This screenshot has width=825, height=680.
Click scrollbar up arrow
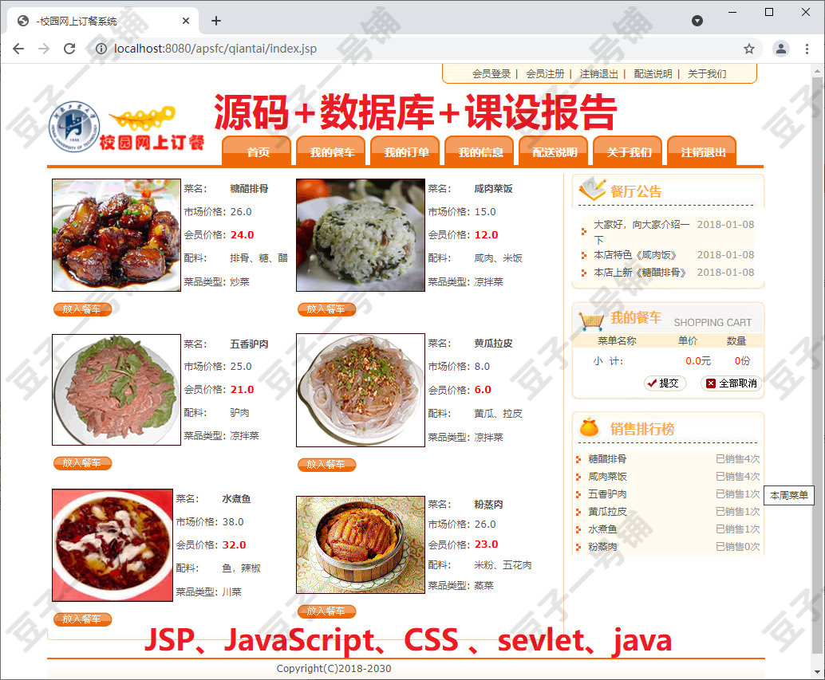click(x=817, y=71)
